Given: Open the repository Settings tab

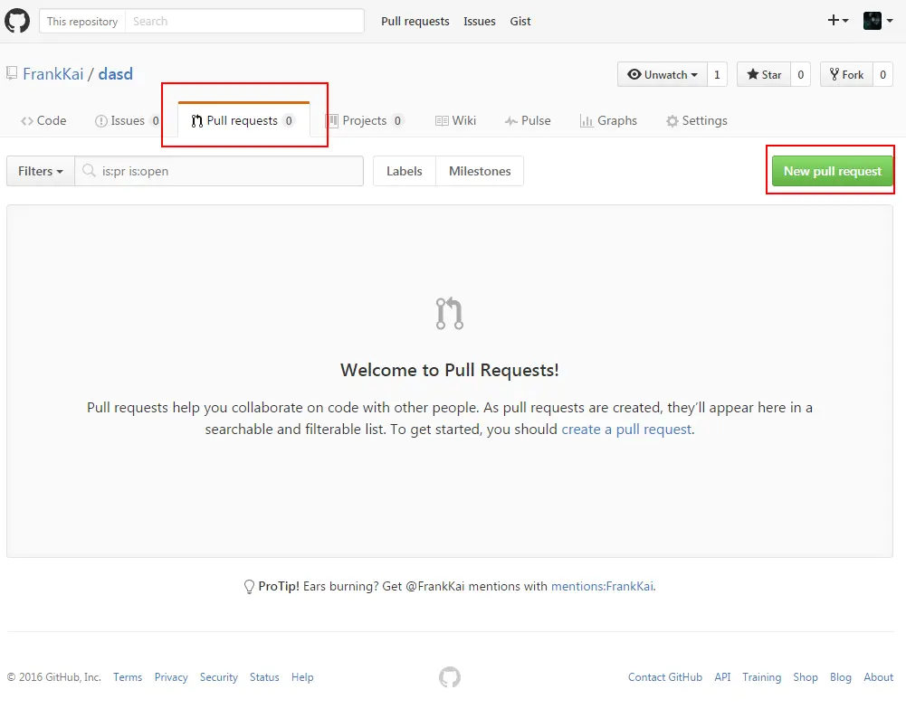Looking at the screenshot, I should click(697, 120).
